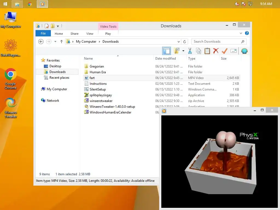Select the Instructions text document
280x210 pixels.
tap(98, 84)
